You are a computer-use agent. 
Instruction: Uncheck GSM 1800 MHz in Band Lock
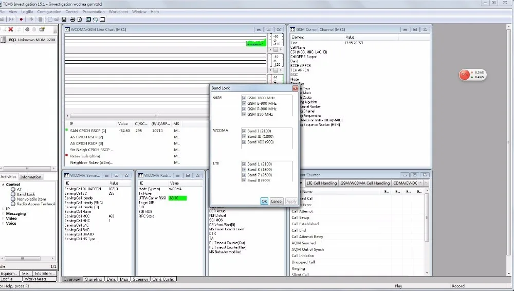(x=244, y=98)
